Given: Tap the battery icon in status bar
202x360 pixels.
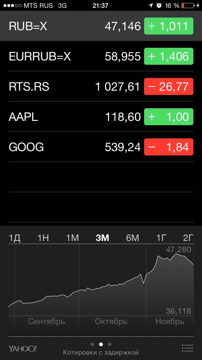Looking at the screenshot, I should tap(188, 5).
